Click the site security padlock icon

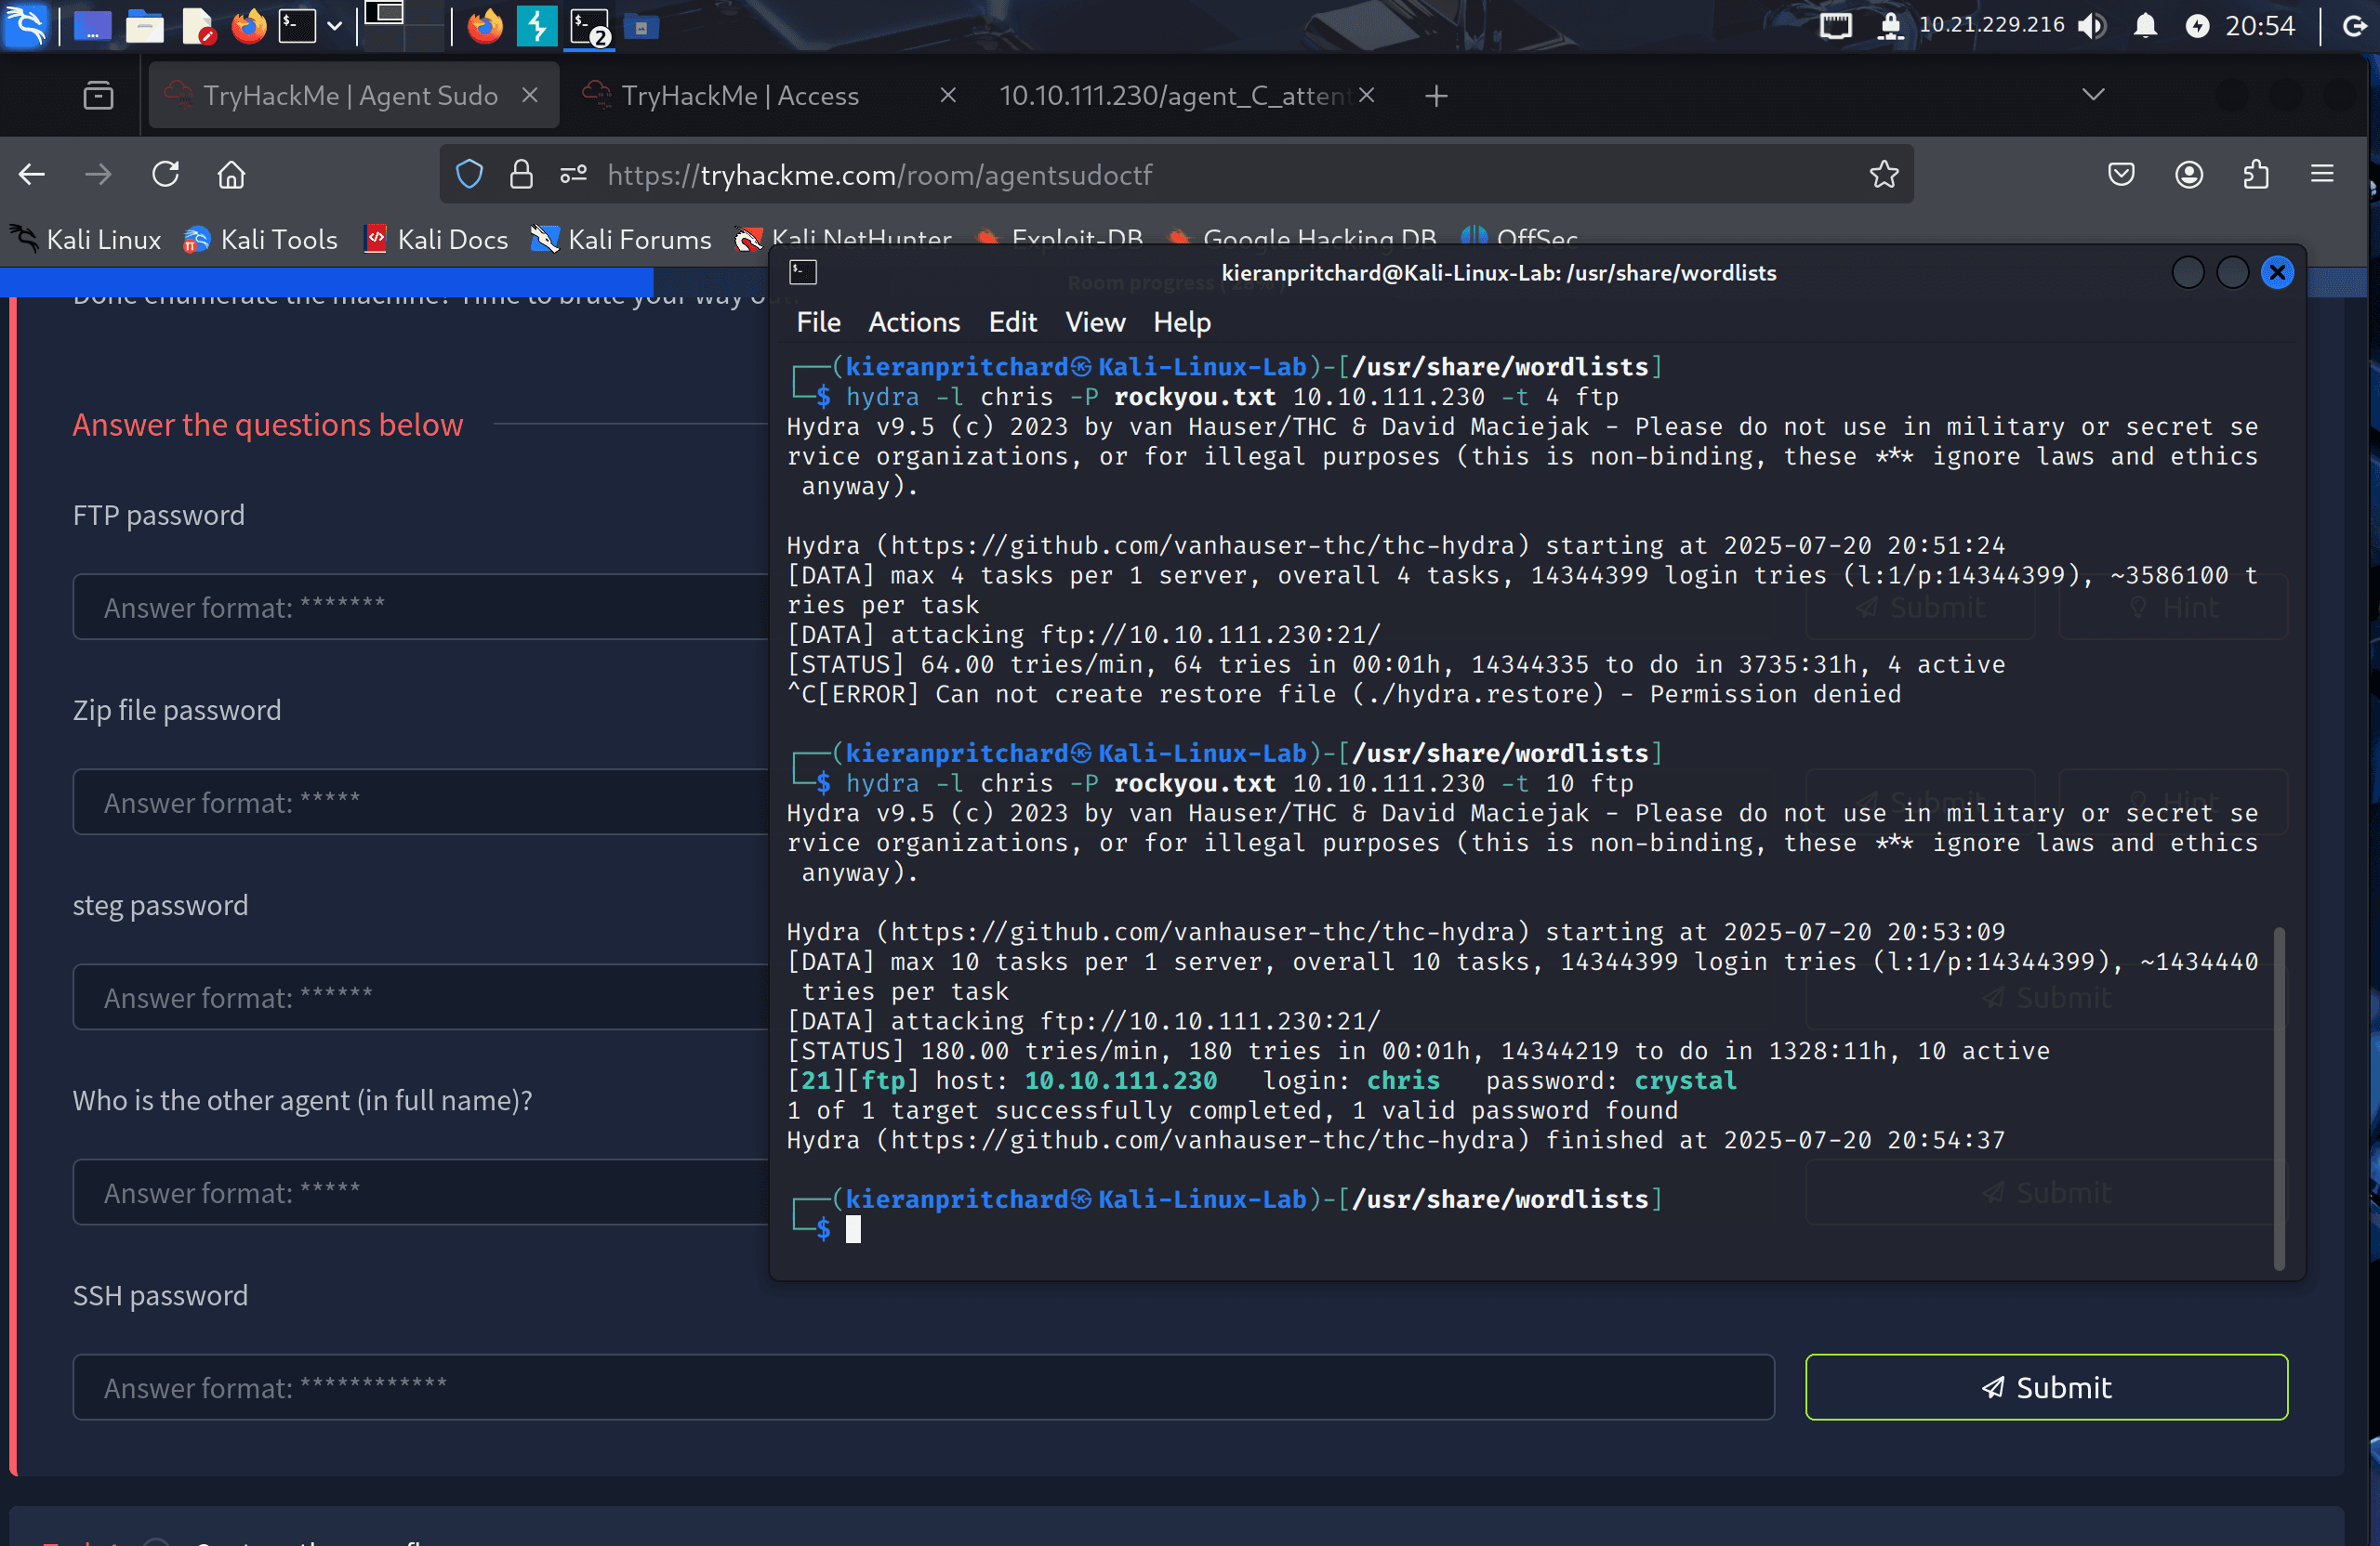click(x=521, y=175)
